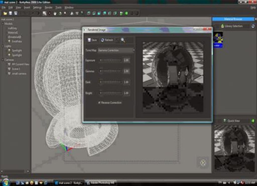This screenshot has width=257, height=186.
Task: Click the refresh icon beside Library Selection
Action: [253, 26]
